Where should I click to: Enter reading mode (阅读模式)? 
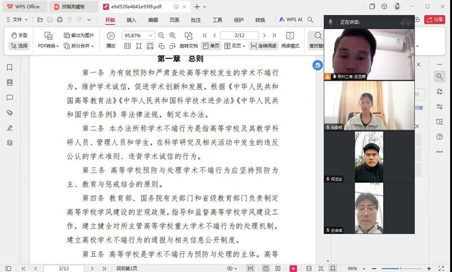290,40
